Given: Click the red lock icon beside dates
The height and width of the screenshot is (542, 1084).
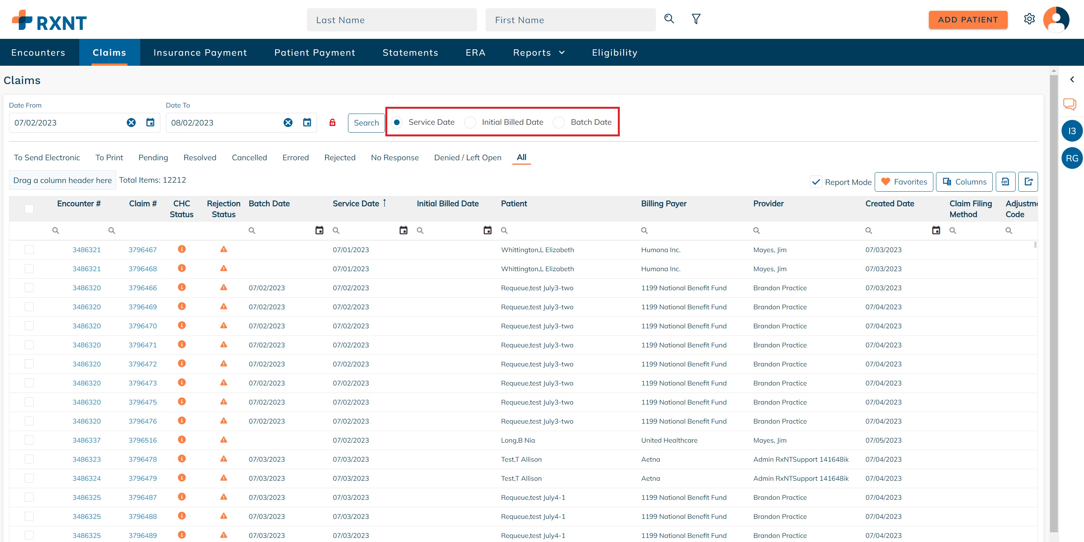Looking at the screenshot, I should pyautogui.click(x=332, y=123).
